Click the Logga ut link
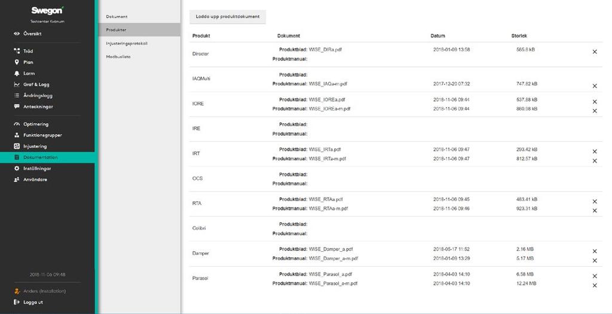This screenshot has height=314, width=612. click(33, 302)
